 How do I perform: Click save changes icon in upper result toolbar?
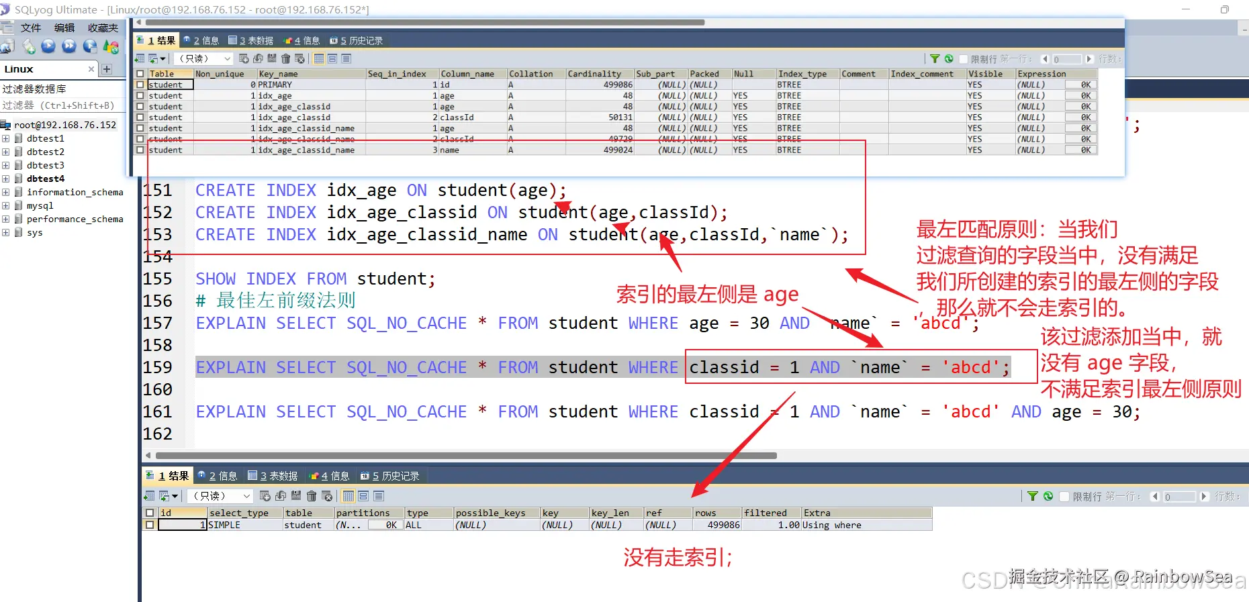(x=272, y=59)
